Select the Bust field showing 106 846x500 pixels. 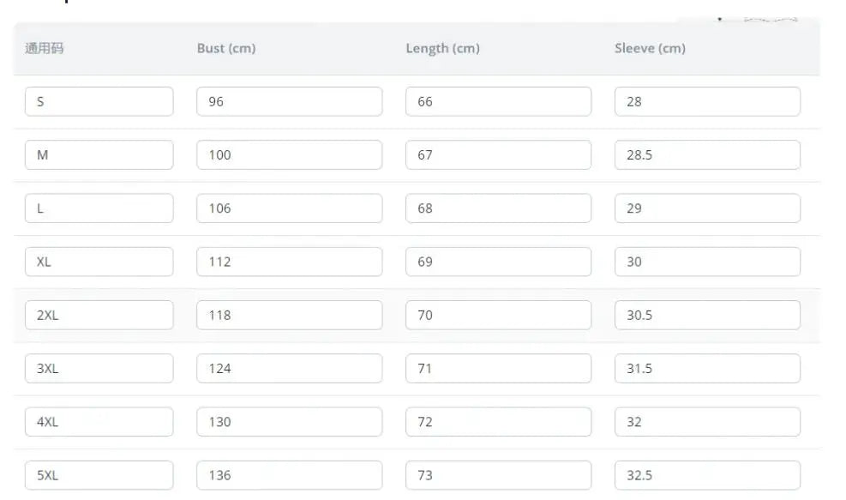289,208
